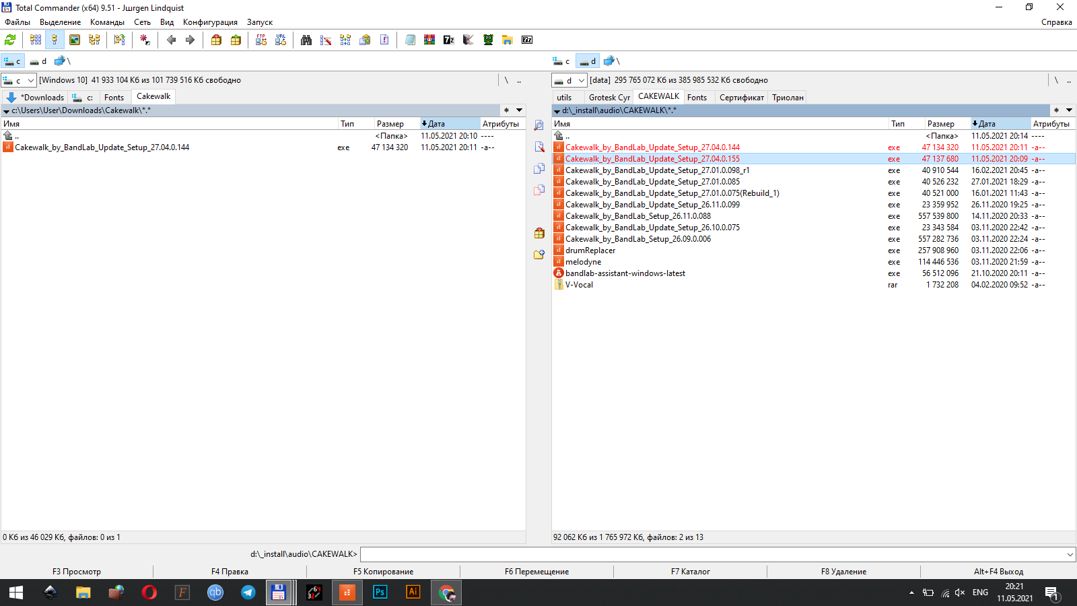Select Cakewalk_by_BandLab_Setup_26.09.0.006 file
This screenshot has height=606, width=1077.
point(813,239)
